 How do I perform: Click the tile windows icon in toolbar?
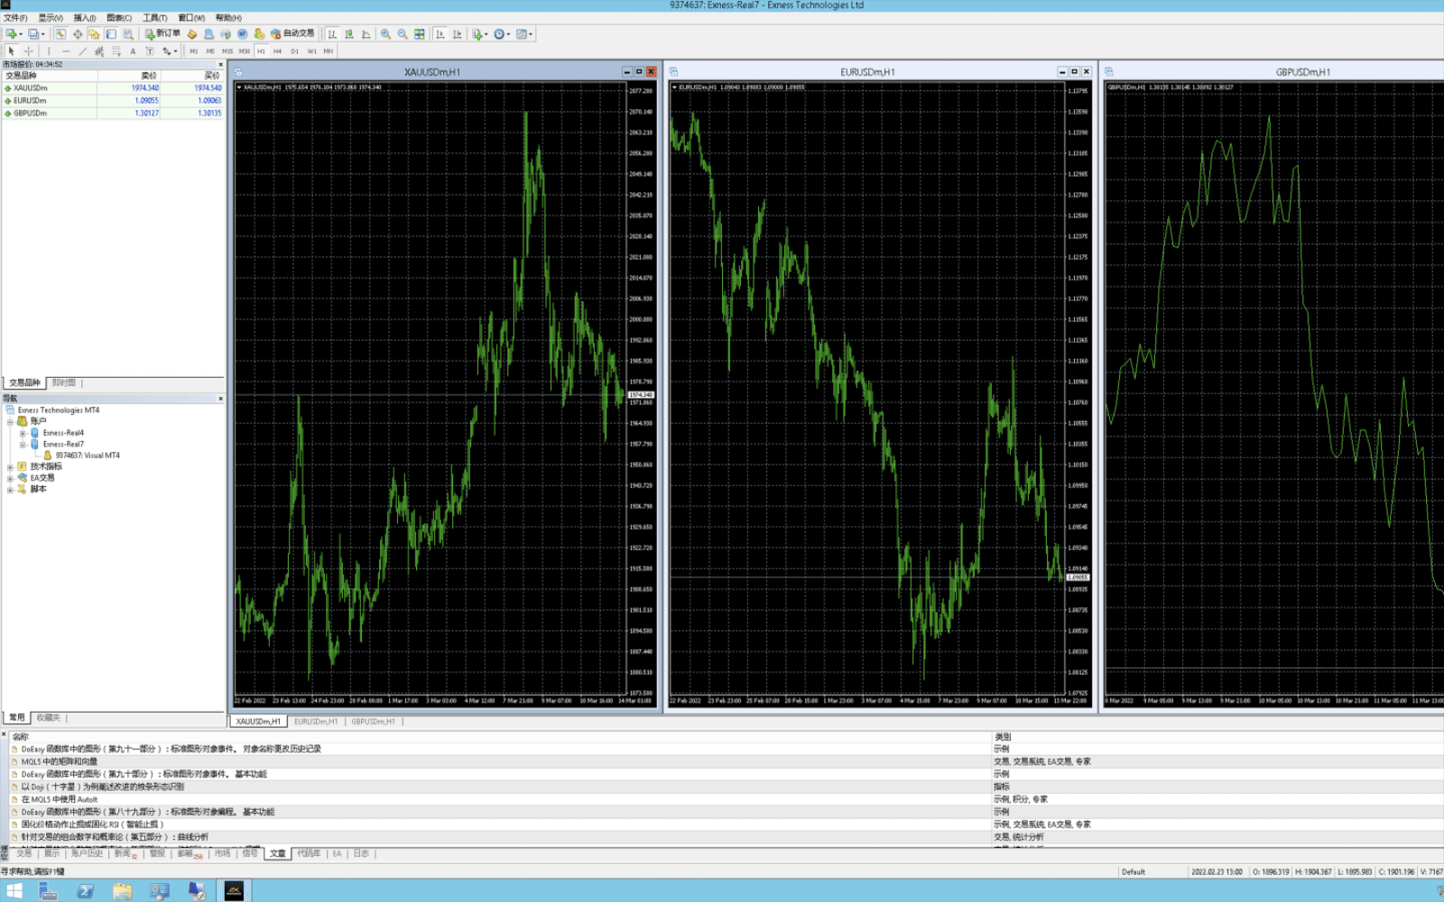420,34
